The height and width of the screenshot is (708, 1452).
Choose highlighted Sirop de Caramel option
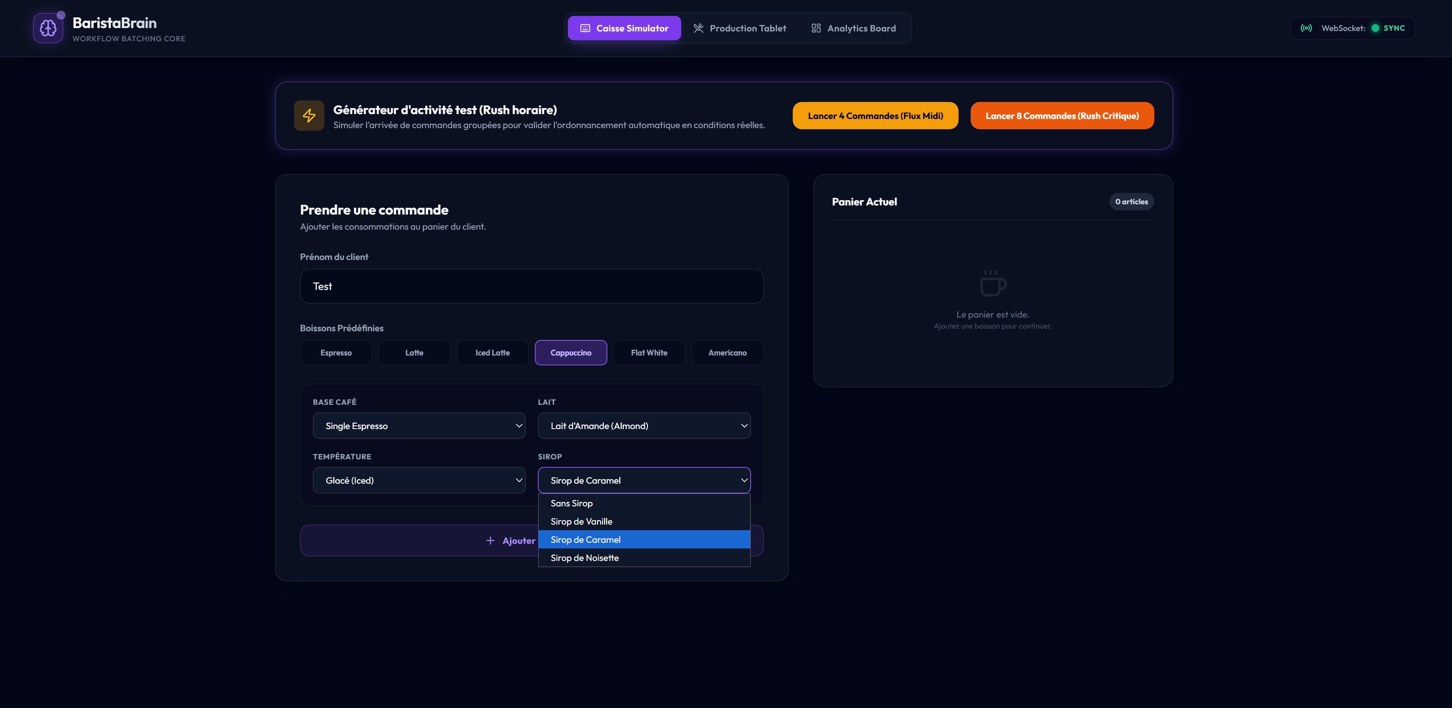[644, 540]
